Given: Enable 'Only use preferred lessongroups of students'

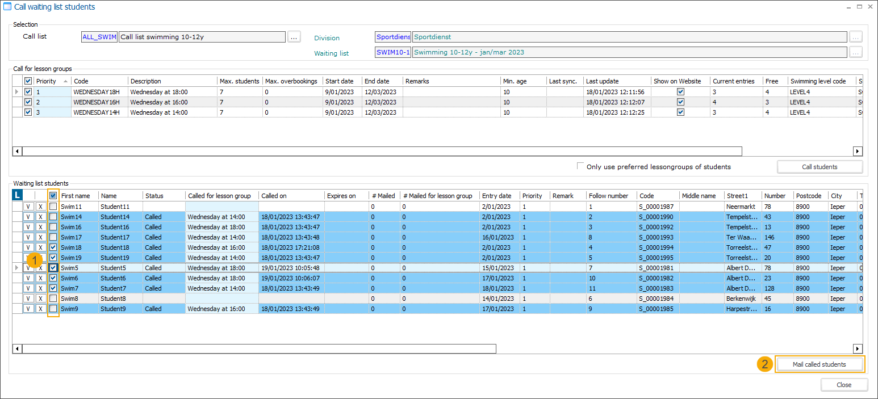Looking at the screenshot, I should (580, 166).
